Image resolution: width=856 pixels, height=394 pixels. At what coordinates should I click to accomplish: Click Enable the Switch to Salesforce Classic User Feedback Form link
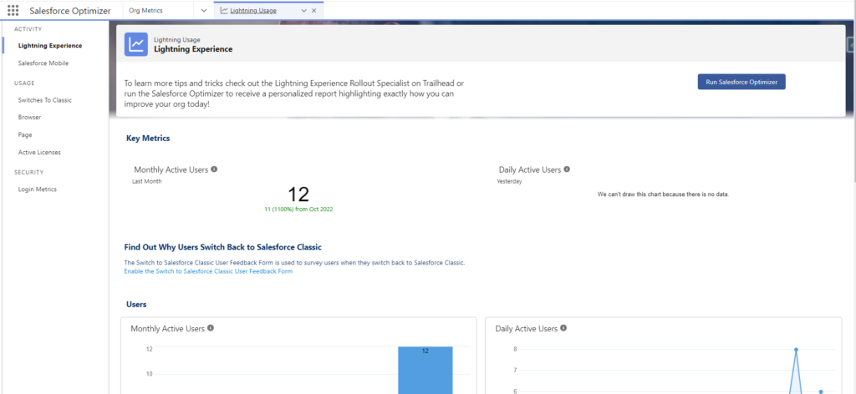[208, 270]
